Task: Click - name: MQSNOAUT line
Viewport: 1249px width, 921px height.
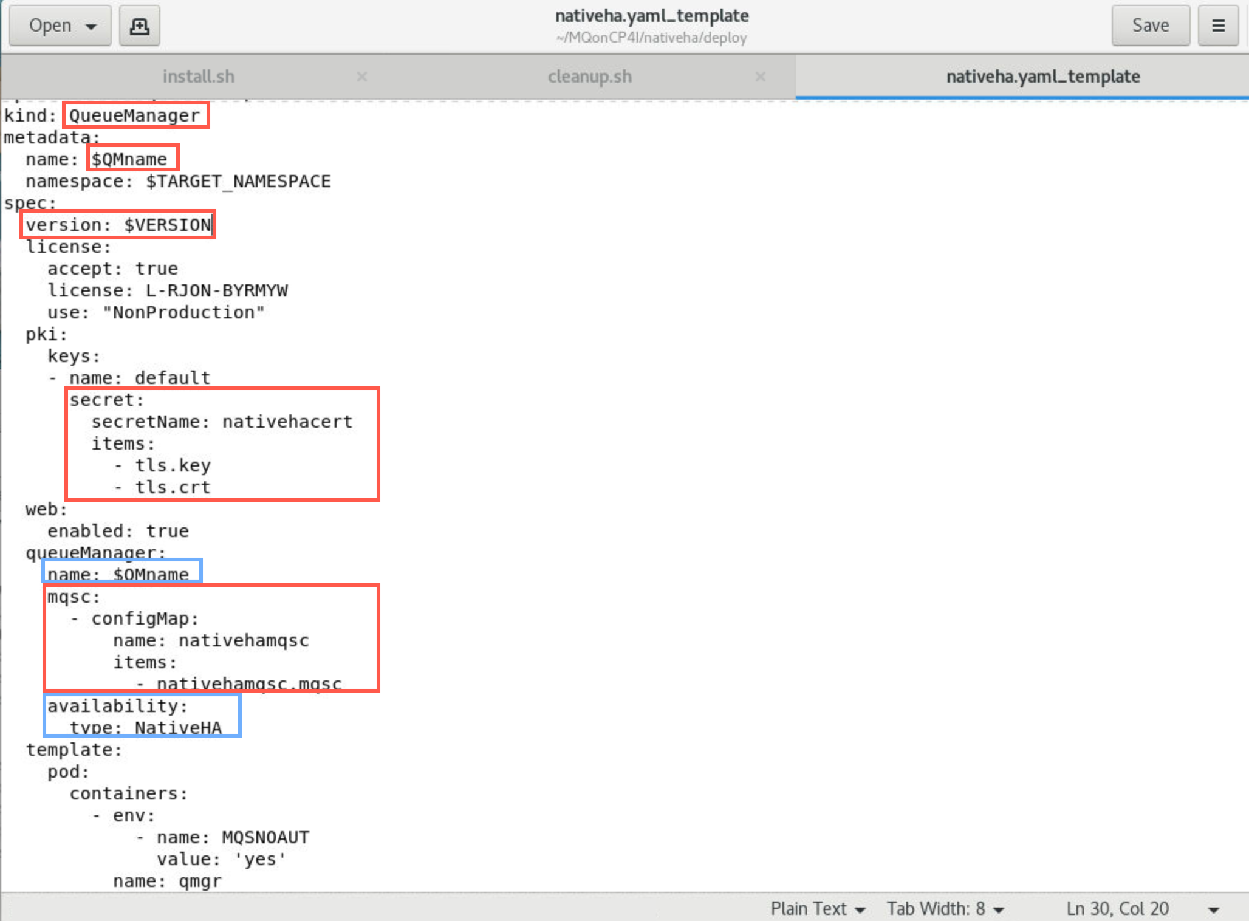Action: coord(222,837)
